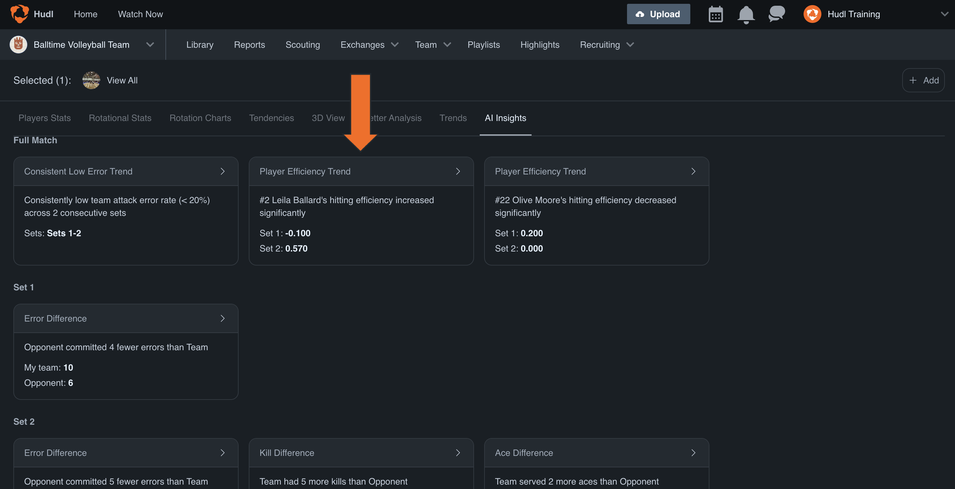Click the Full Match section heading
Image resolution: width=955 pixels, height=489 pixels.
click(x=35, y=140)
